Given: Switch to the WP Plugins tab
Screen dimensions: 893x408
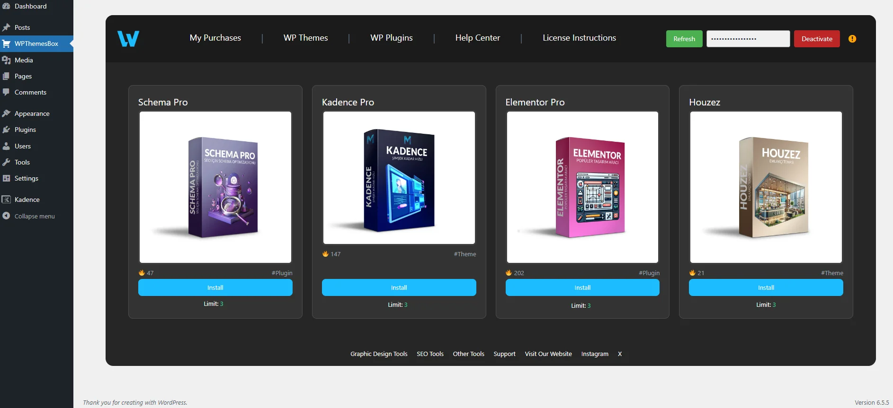Looking at the screenshot, I should [x=392, y=38].
